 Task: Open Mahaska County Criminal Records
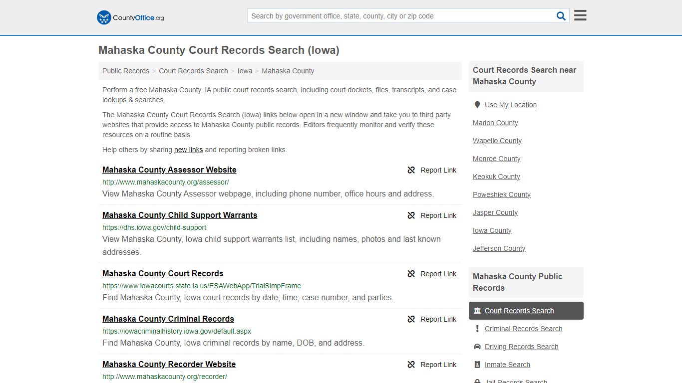tap(168, 319)
